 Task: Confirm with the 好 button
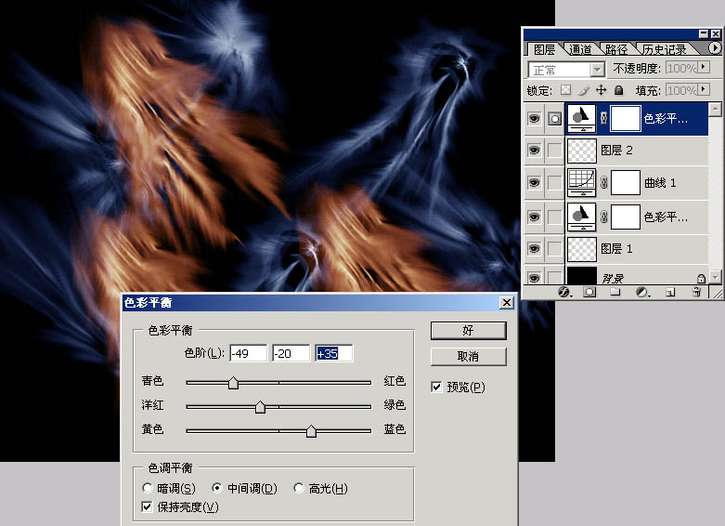(x=469, y=331)
